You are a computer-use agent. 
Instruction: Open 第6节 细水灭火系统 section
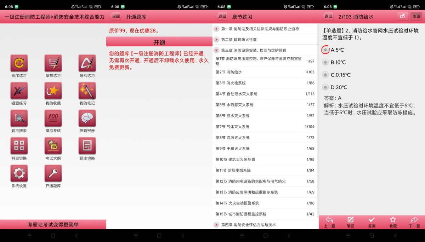click(266, 116)
